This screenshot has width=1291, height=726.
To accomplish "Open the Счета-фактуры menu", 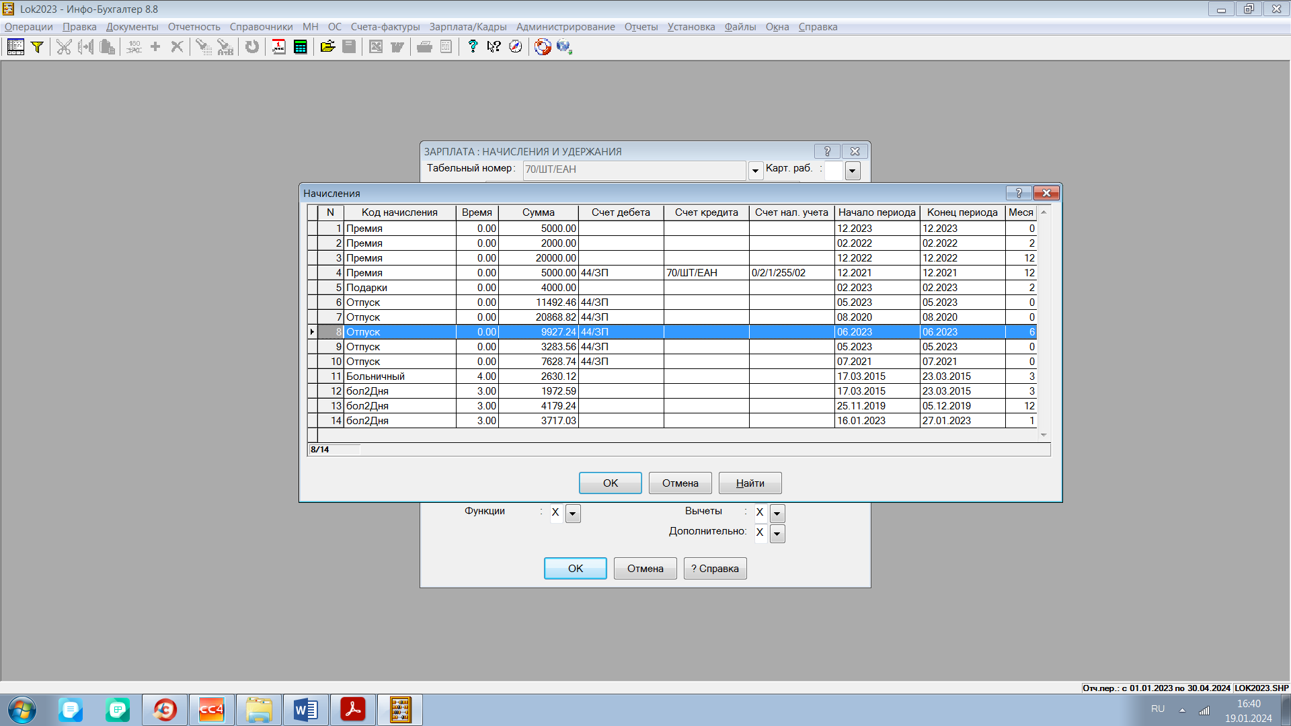I will (385, 27).
